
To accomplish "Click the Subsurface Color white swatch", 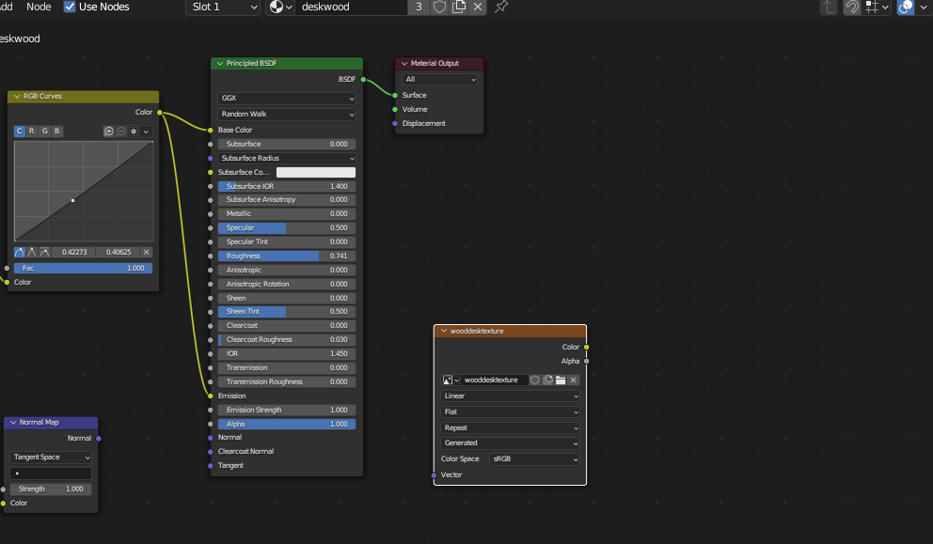I will [316, 173].
